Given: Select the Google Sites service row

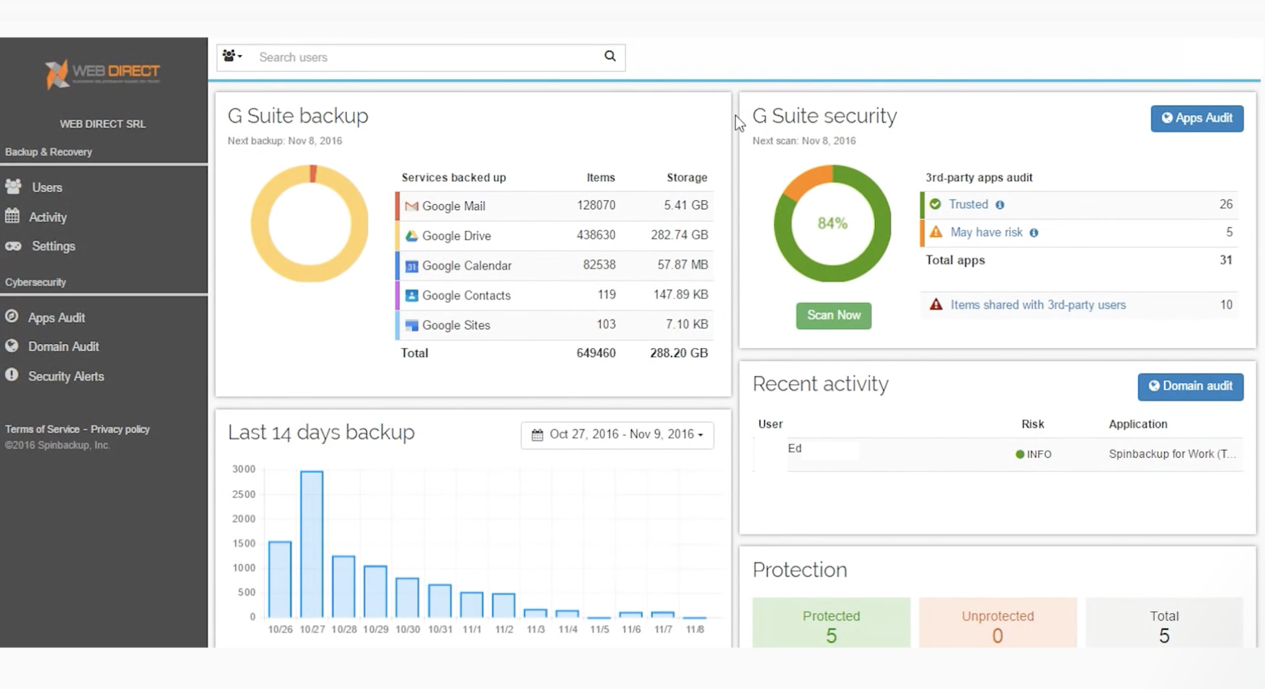Looking at the screenshot, I should (x=554, y=325).
